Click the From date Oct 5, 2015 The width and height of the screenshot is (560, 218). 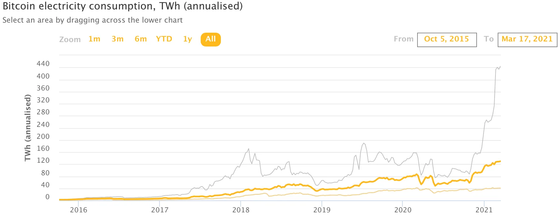[447, 39]
